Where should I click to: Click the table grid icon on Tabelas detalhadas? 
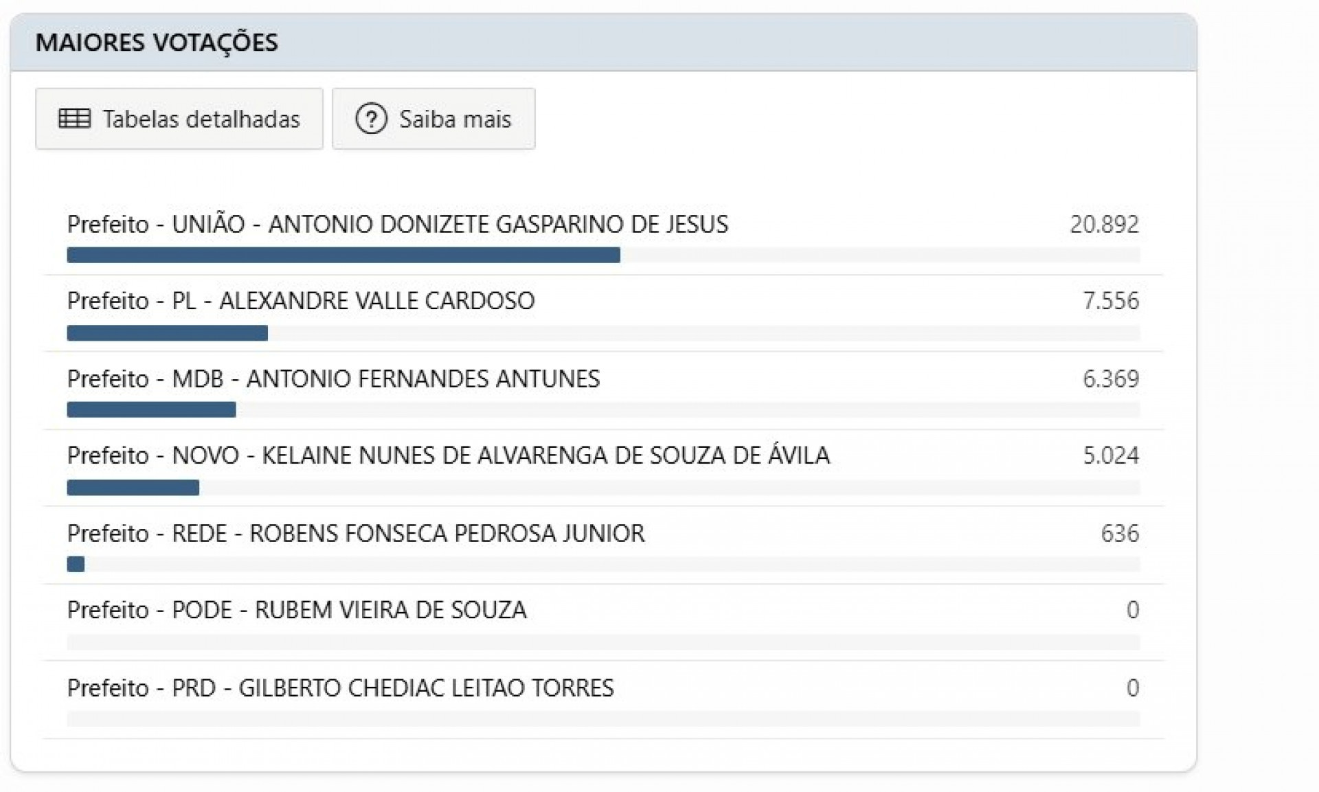76,118
